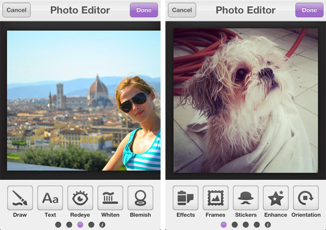The image size is (326, 230).
Task: Select the Draw brush tool
Action: pos(20,198)
